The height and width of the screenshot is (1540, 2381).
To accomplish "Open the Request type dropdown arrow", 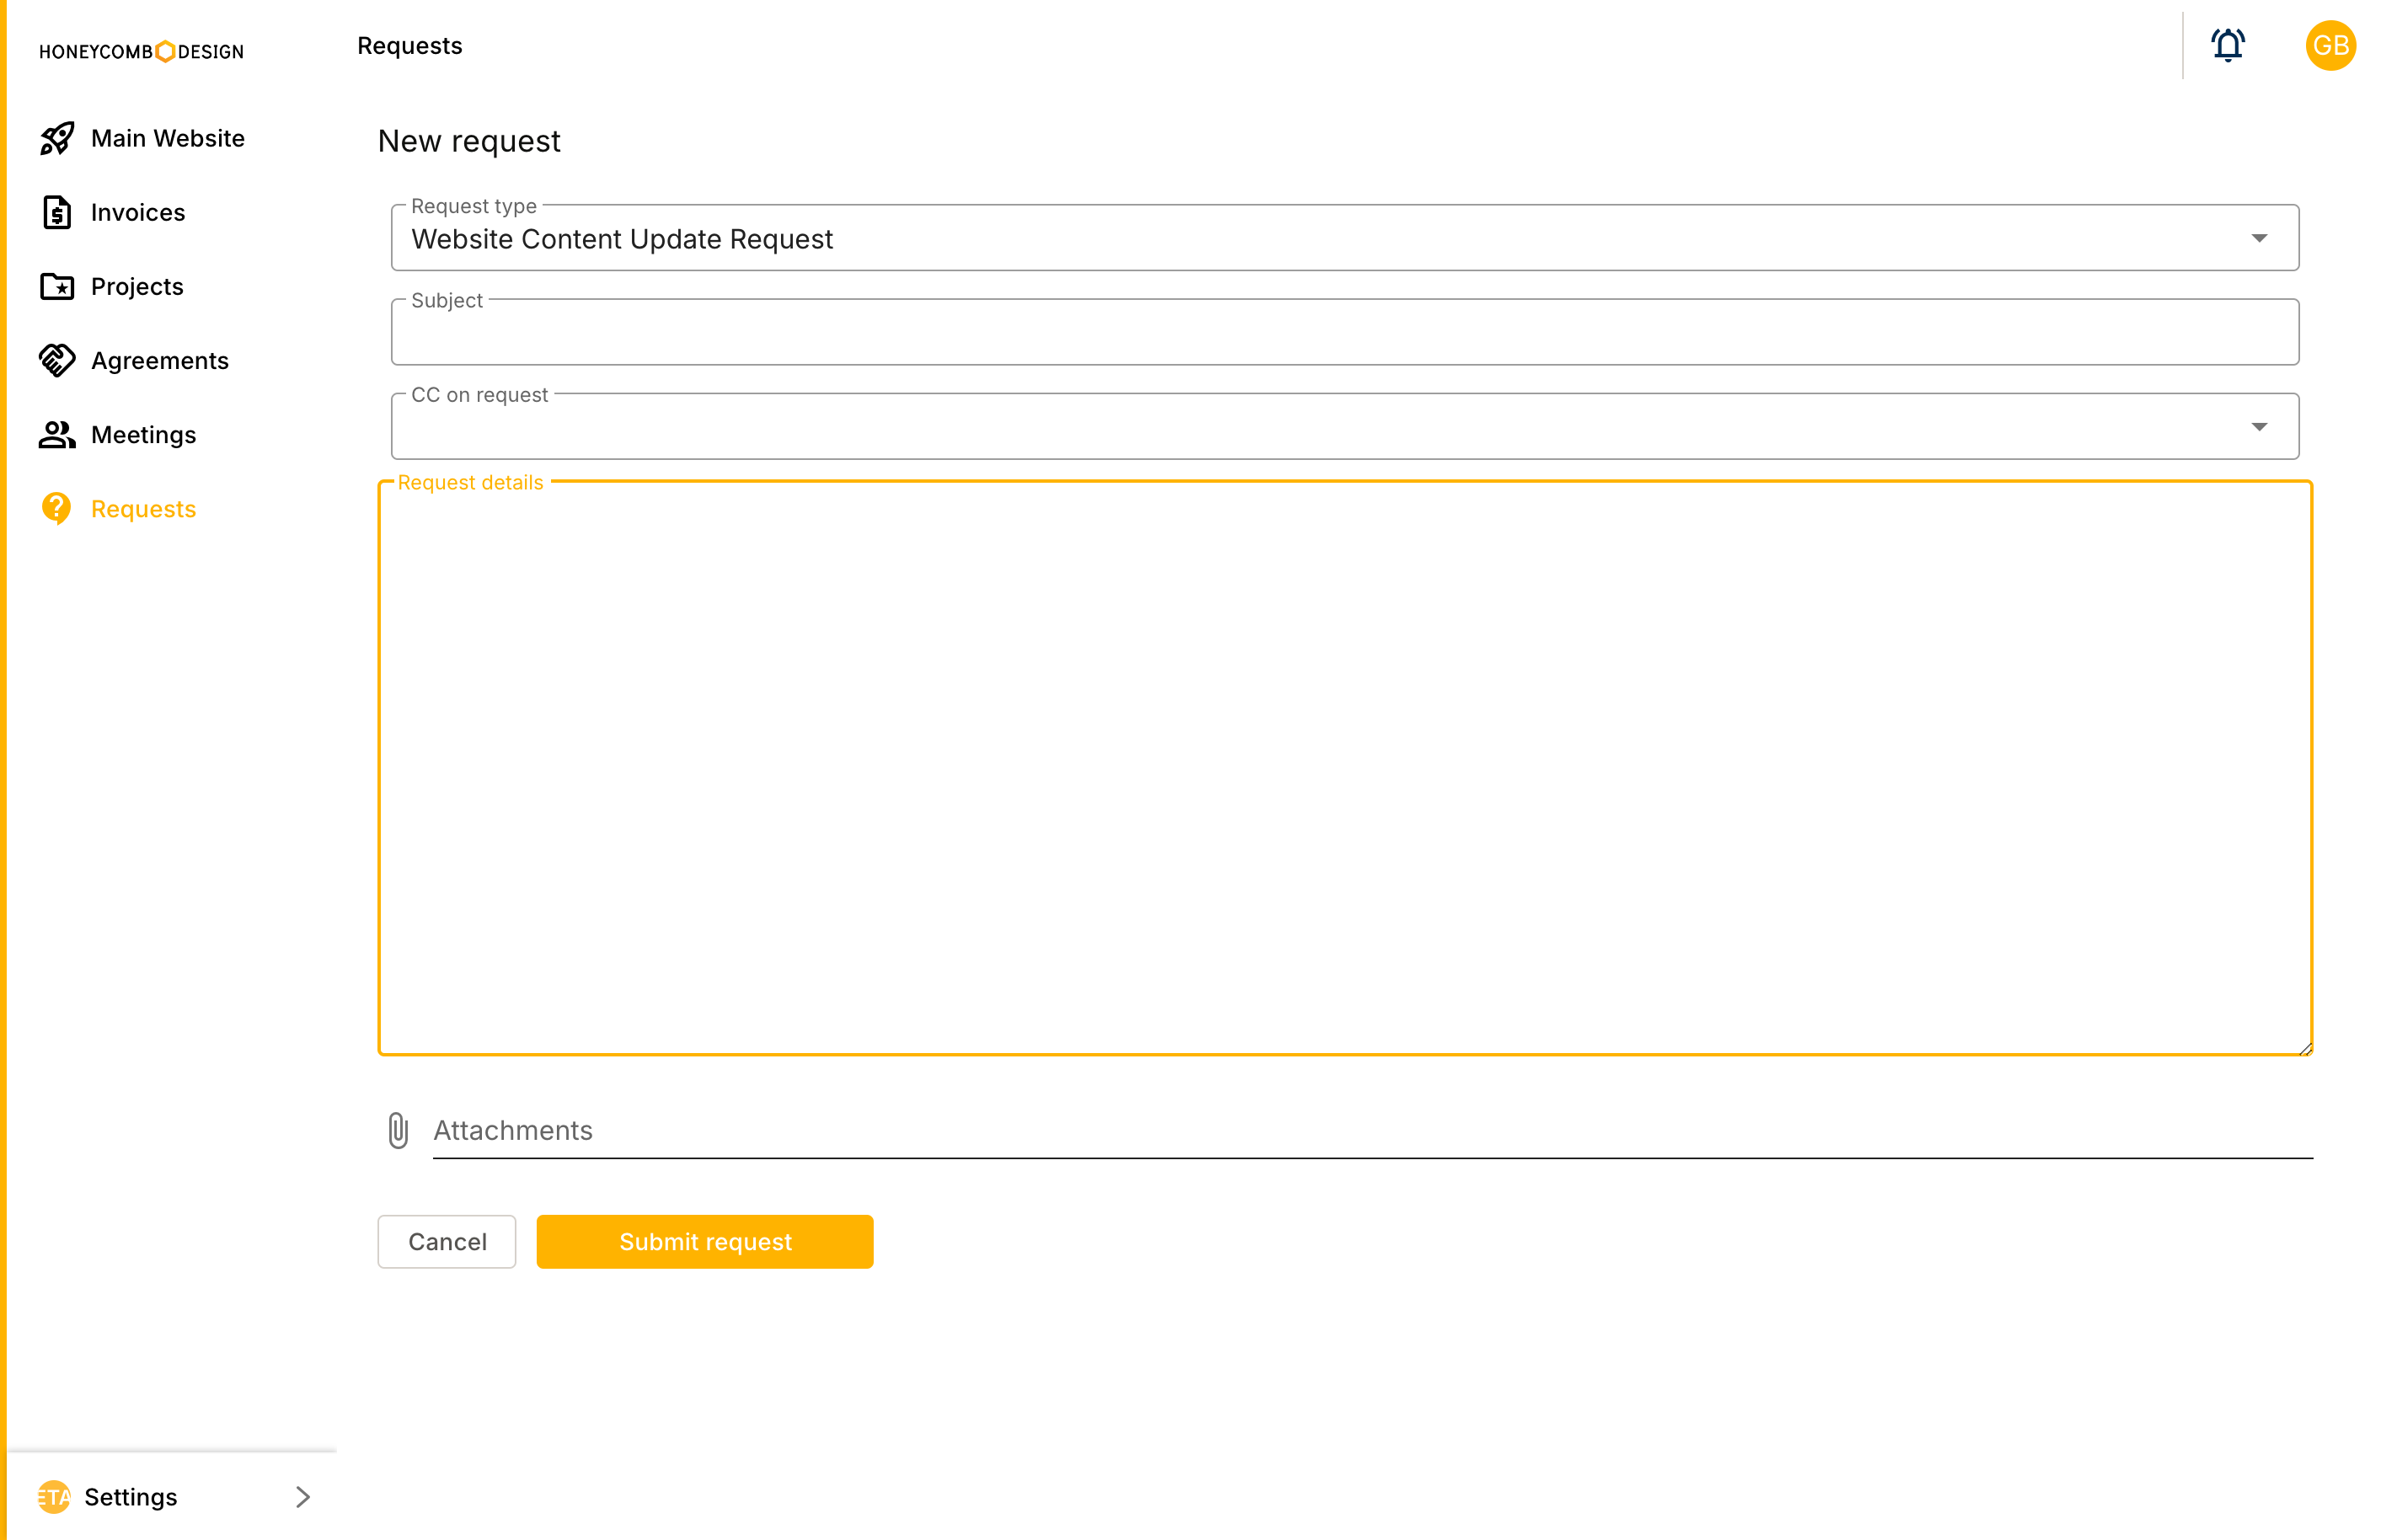I will tap(2259, 238).
